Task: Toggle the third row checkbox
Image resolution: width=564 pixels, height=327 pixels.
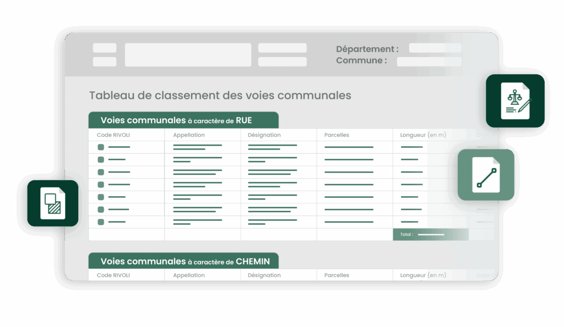Action: coord(100,173)
